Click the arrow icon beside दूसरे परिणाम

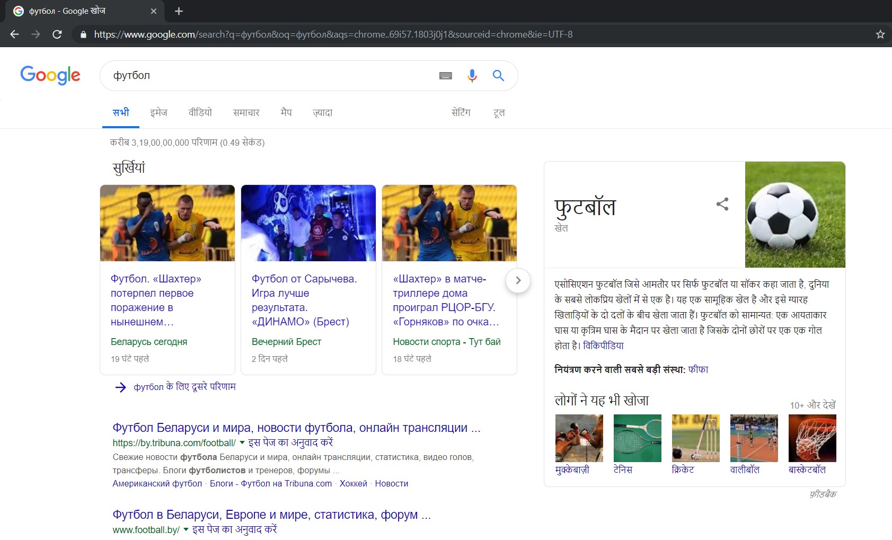(121, 387)
